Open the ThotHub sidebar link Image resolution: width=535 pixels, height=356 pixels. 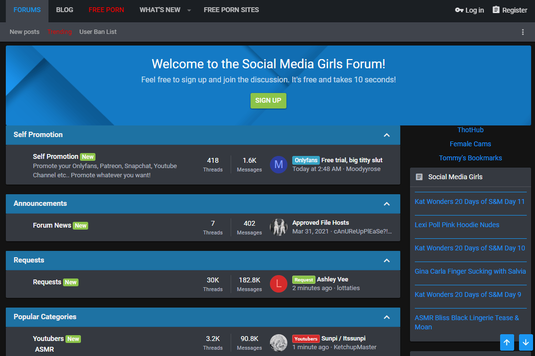471,130
